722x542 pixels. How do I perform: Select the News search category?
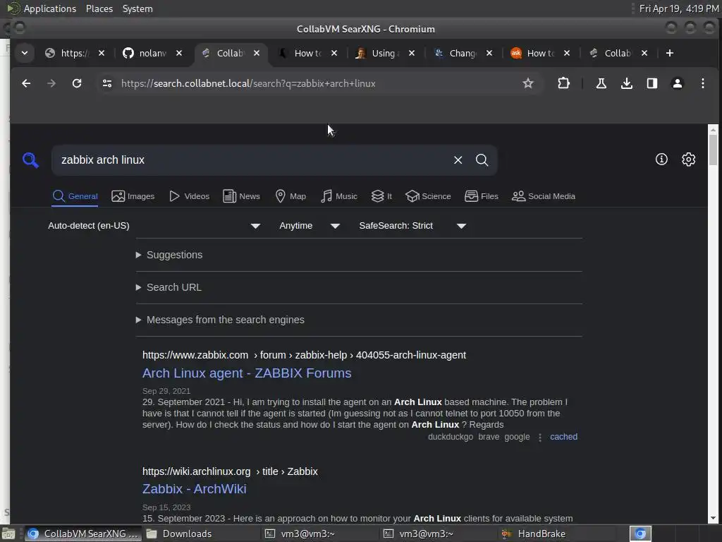[x=241, y=196]
